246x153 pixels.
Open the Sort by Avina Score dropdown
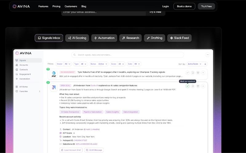(194, 64)
